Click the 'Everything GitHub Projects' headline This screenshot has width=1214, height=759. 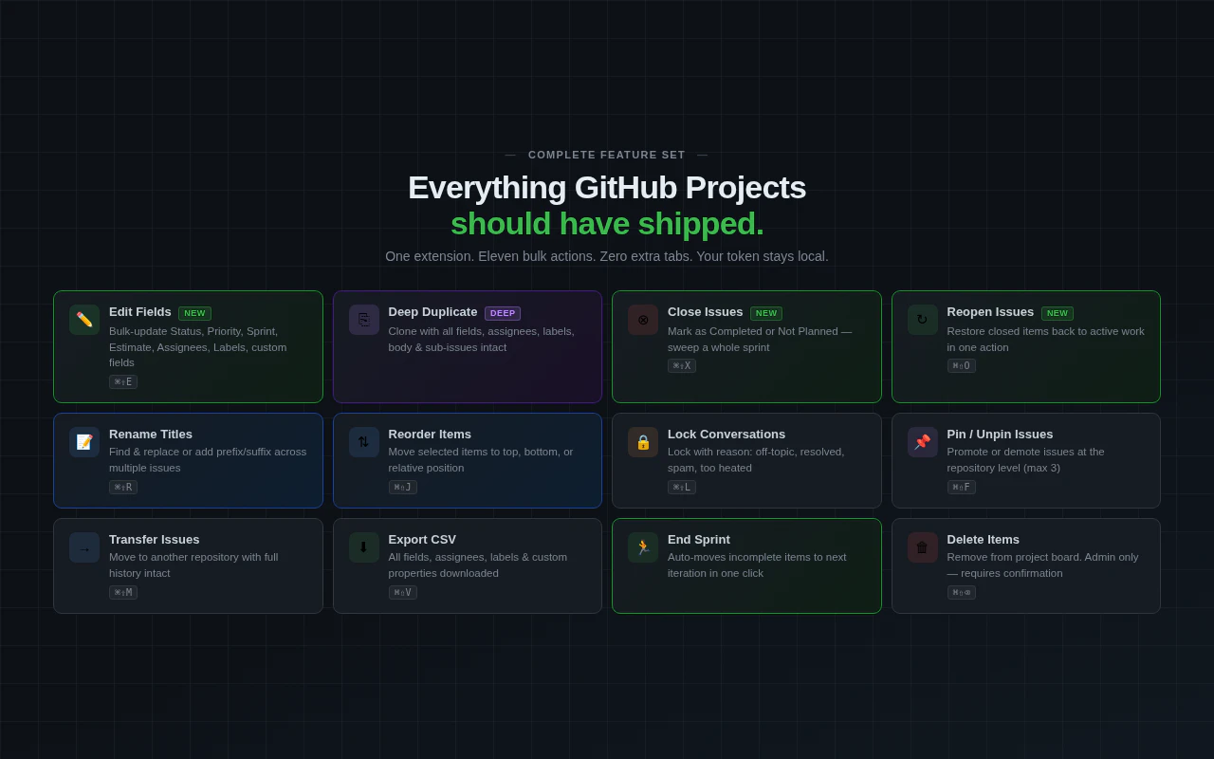coord(607,188)
